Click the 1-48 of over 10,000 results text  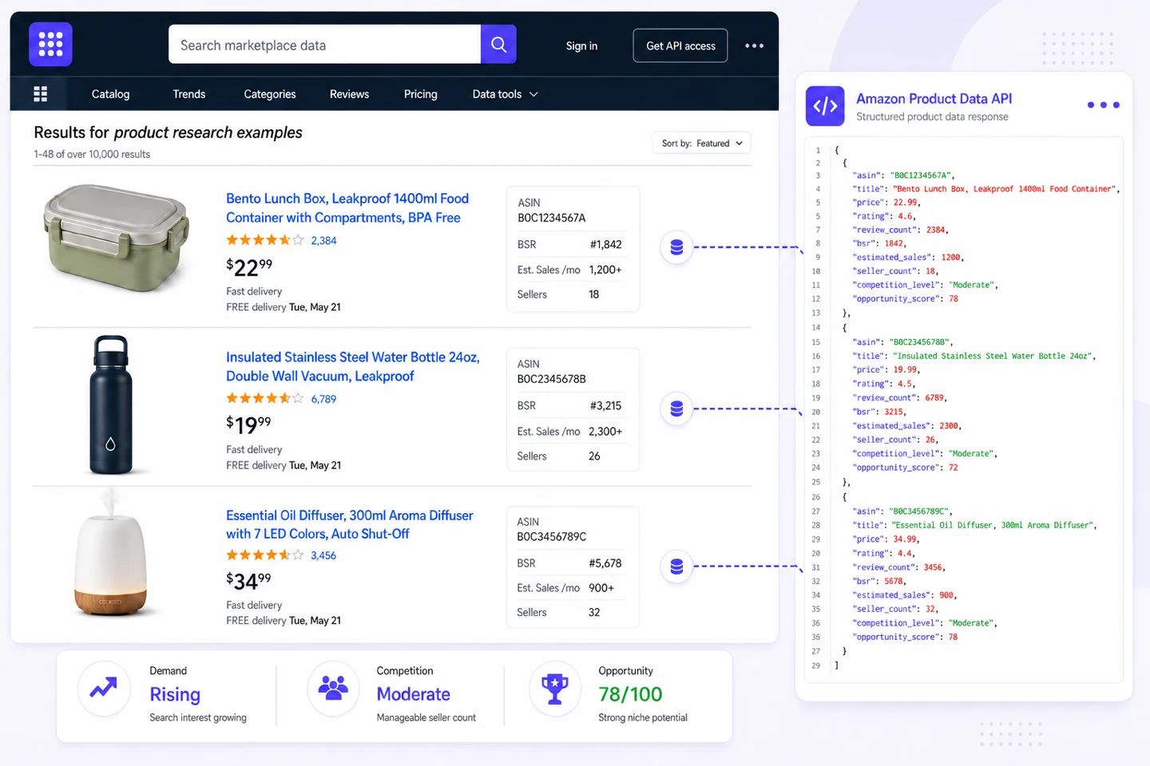(92, 154)
